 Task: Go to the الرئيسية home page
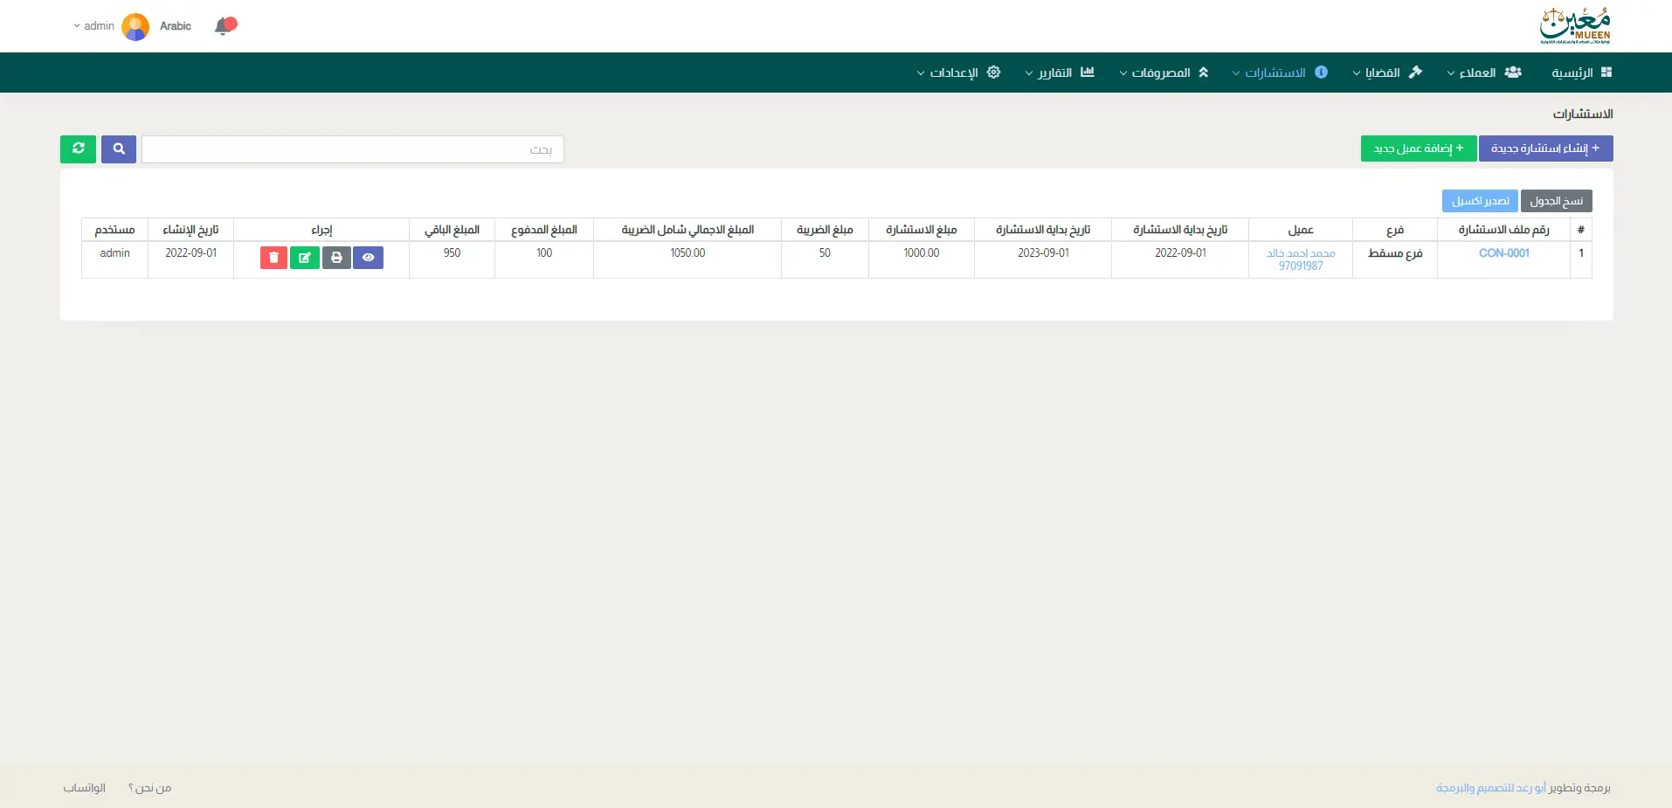[1581, 73]
